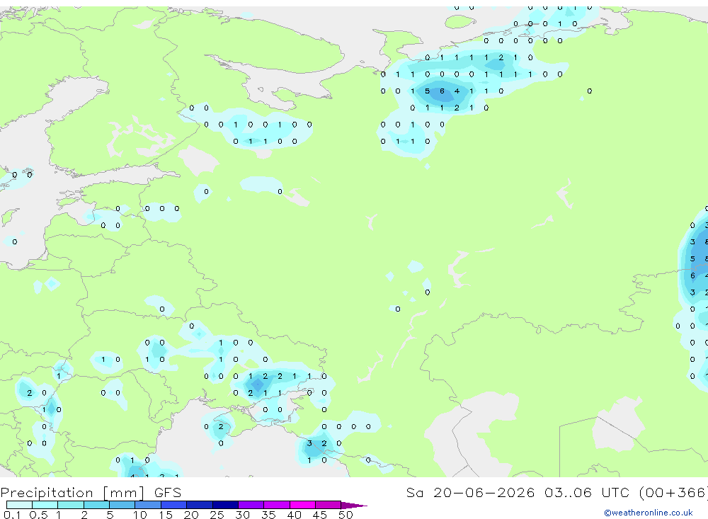Pick the 5–10 mm legend color swatch
708x519 pixels.
pos(122,505)
